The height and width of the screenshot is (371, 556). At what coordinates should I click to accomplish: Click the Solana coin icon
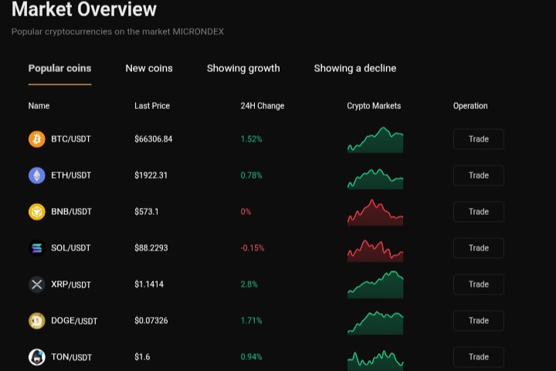tap(37, 248)
